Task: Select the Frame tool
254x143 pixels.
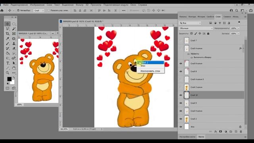Action: [14, 33]
